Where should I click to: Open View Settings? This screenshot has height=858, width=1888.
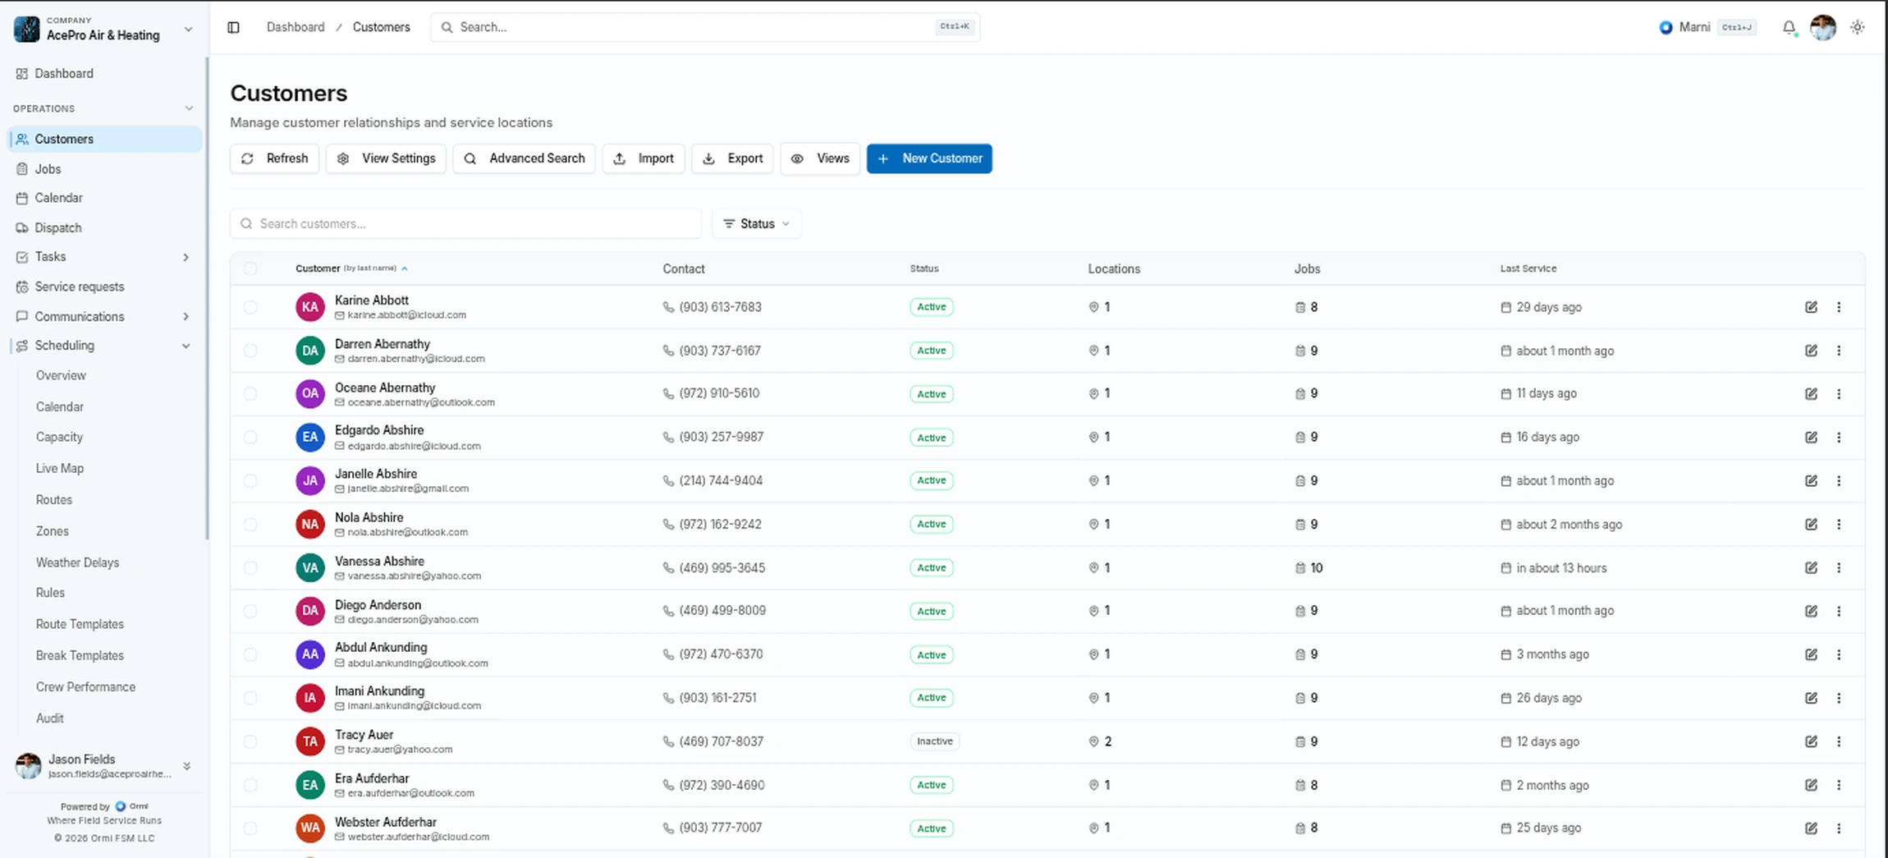[386, 158]
